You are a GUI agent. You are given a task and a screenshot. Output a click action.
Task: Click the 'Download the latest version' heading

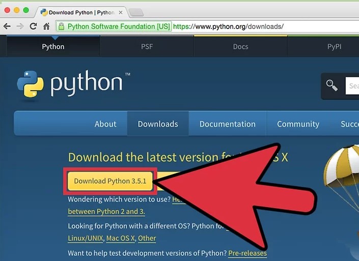coord(178,157)
